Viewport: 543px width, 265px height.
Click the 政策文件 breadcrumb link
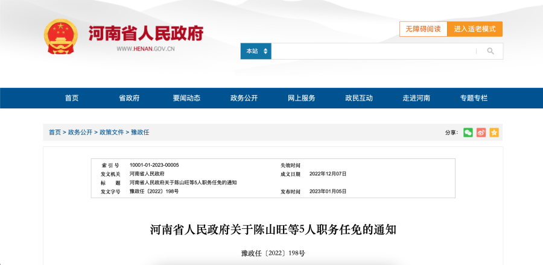point(112,132)
